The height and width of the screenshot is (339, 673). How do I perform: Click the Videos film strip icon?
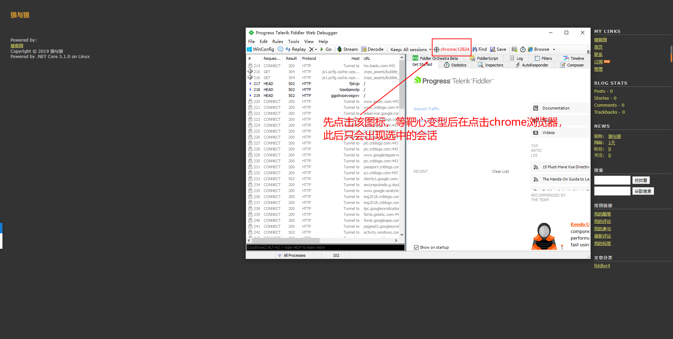pos(536,133)
